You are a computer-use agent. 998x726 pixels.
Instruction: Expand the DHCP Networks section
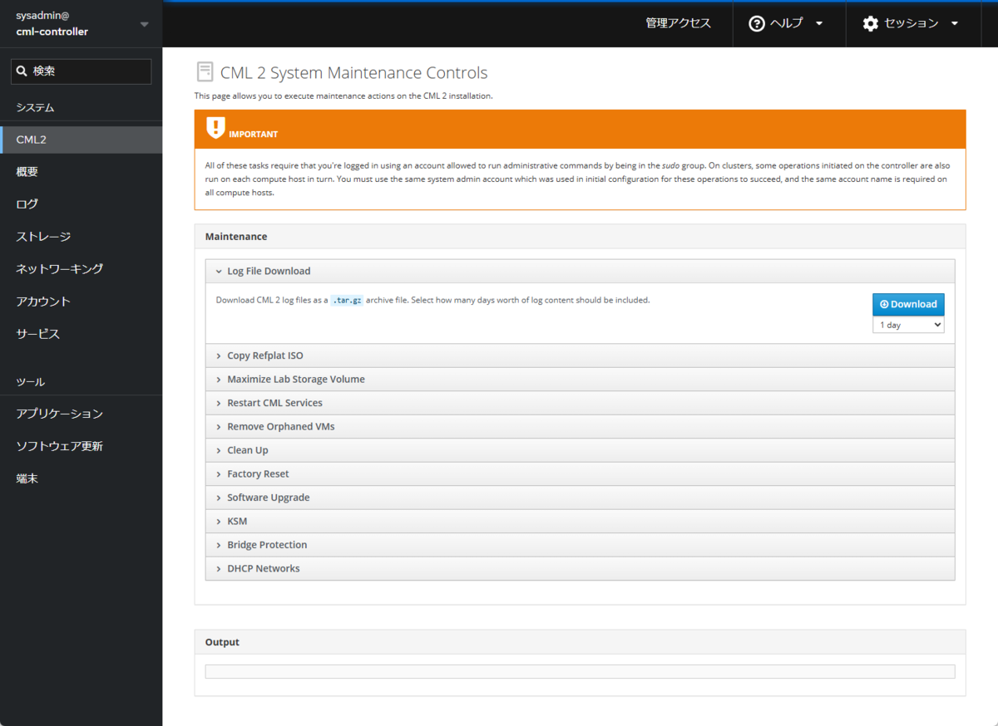(580, 568)
